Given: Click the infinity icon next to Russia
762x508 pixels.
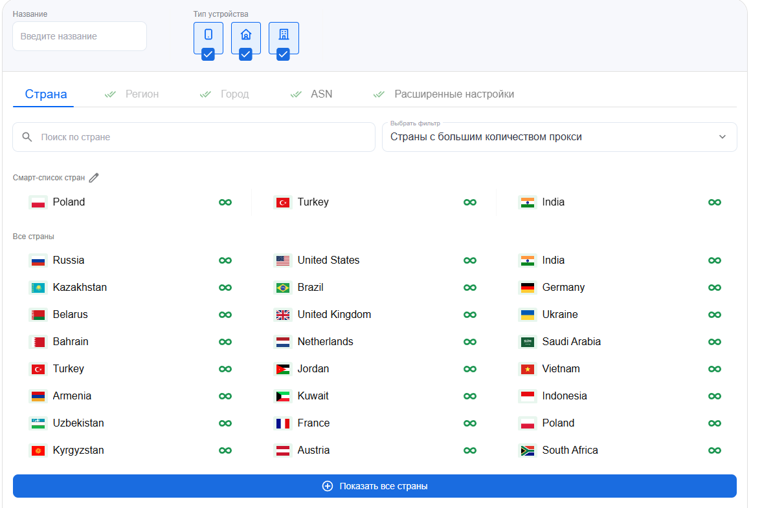Looking at the screenshot, I should click(225, 260).
